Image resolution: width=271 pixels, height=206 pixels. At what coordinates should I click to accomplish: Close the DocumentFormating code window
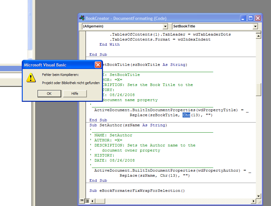pyautogui.click(x=258, y=18)
